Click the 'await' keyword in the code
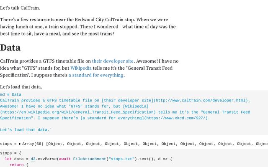The width and height of the screenshot is (268, 167). (65, 159)
